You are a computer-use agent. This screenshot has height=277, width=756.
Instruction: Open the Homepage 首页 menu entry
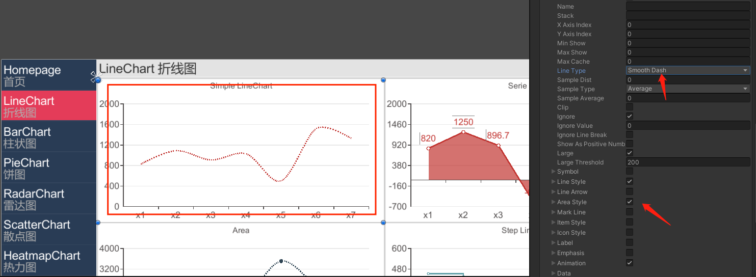pos(49,75)
